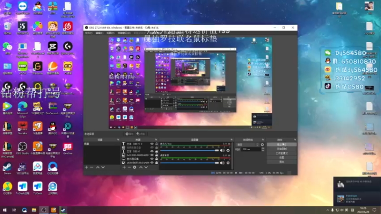Open the GeeGee desktop shortcut

[68, 148]
